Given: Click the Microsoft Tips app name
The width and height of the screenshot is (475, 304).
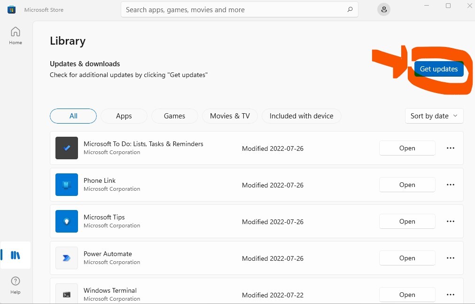Looking at the screenshot, I should tap(104, 218).
